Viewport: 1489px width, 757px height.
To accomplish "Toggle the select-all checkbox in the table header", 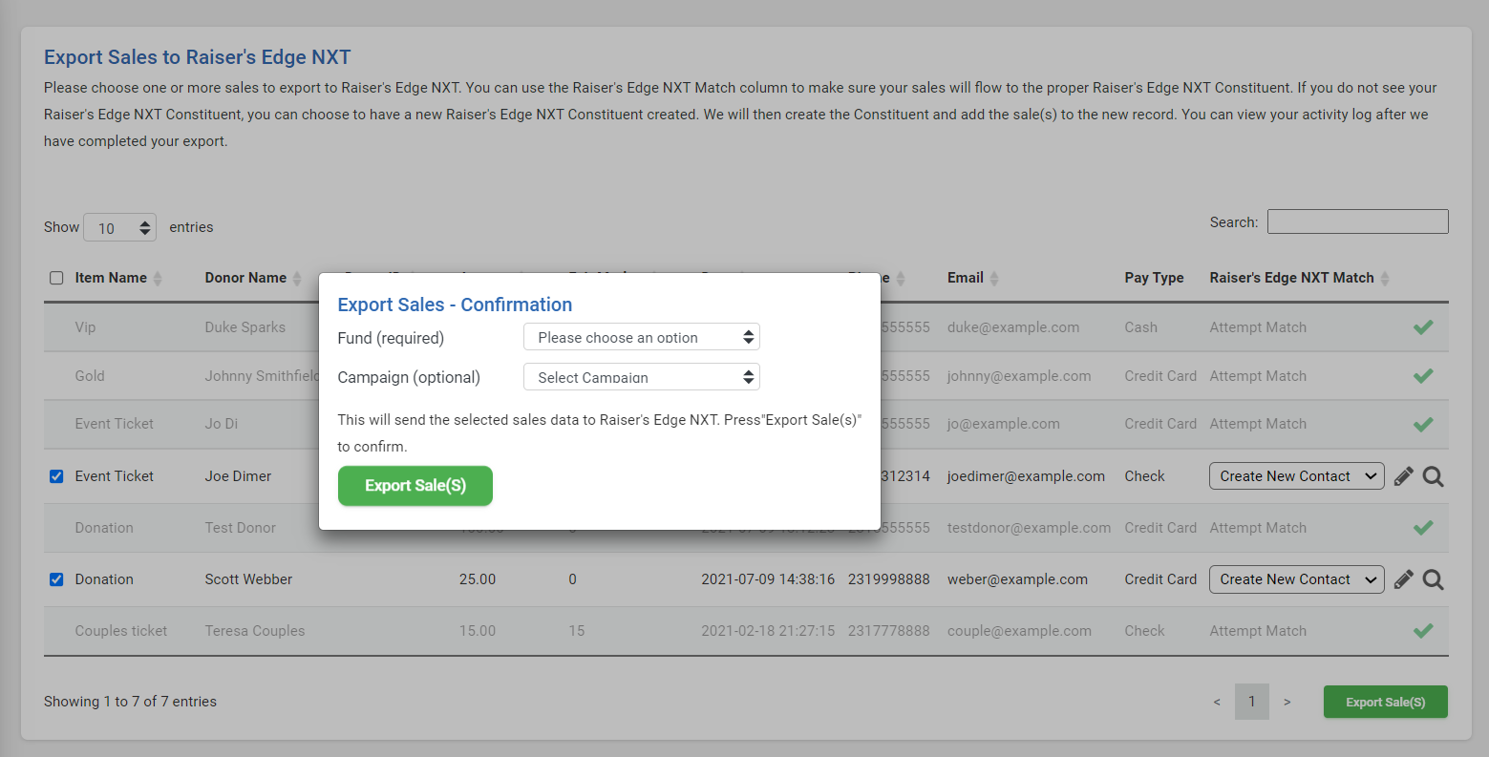I will coord(56,278).
